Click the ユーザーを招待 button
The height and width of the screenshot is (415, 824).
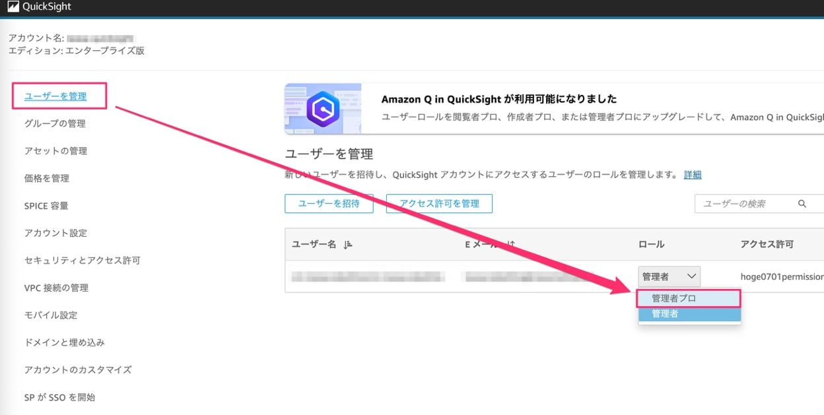329,204
